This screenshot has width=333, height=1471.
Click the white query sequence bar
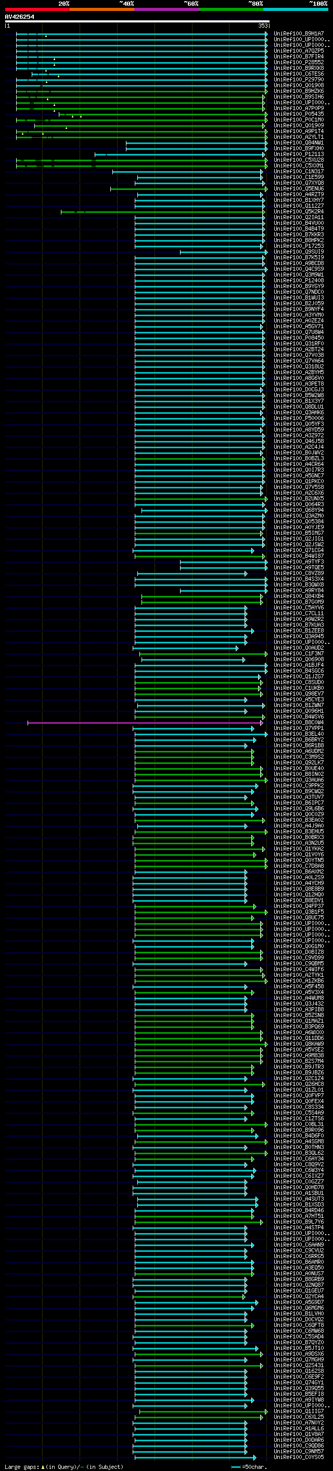(x=137, y=22)
